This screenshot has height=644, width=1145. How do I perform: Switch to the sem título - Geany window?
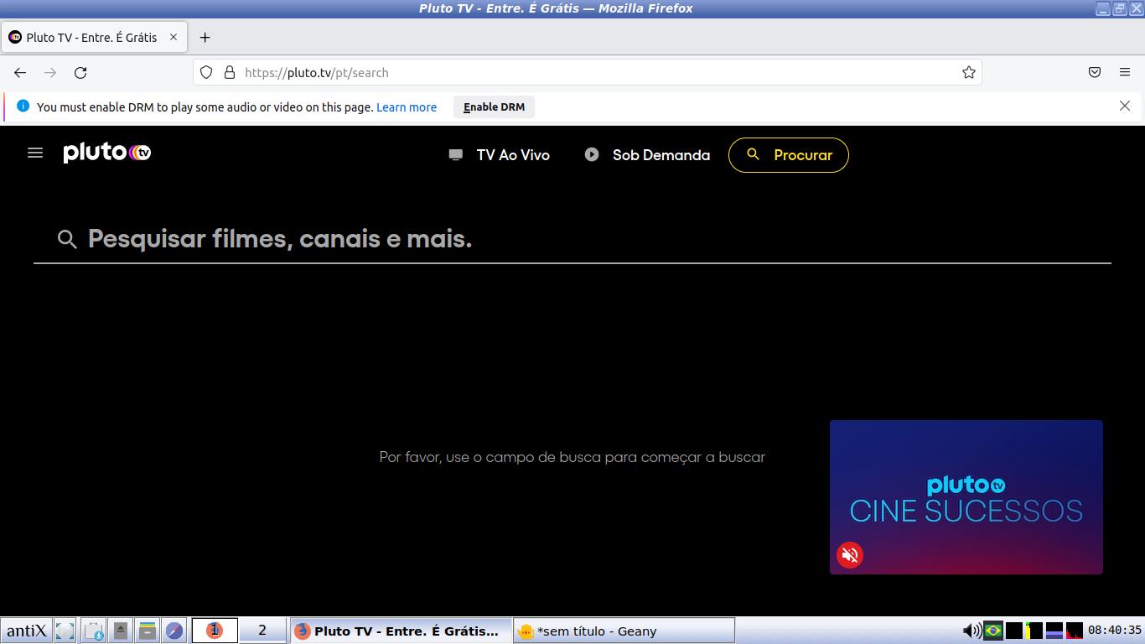tap(624, 631)
